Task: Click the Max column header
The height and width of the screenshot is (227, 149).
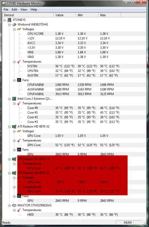Action: click(x=110, y=15)
